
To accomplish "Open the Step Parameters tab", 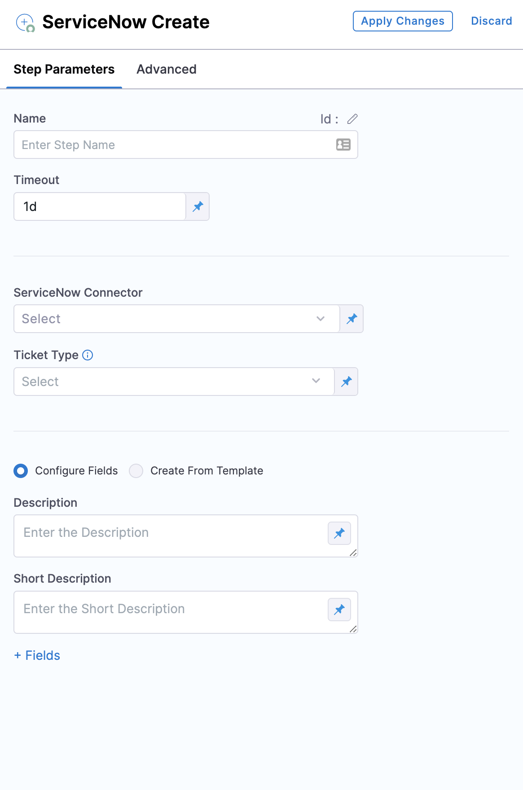I will pyautogui.click(x=64, y=69).
